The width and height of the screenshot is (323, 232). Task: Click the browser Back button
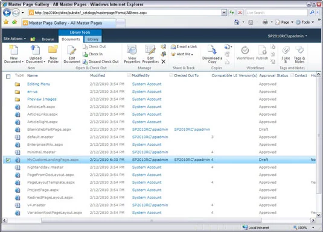7,13
